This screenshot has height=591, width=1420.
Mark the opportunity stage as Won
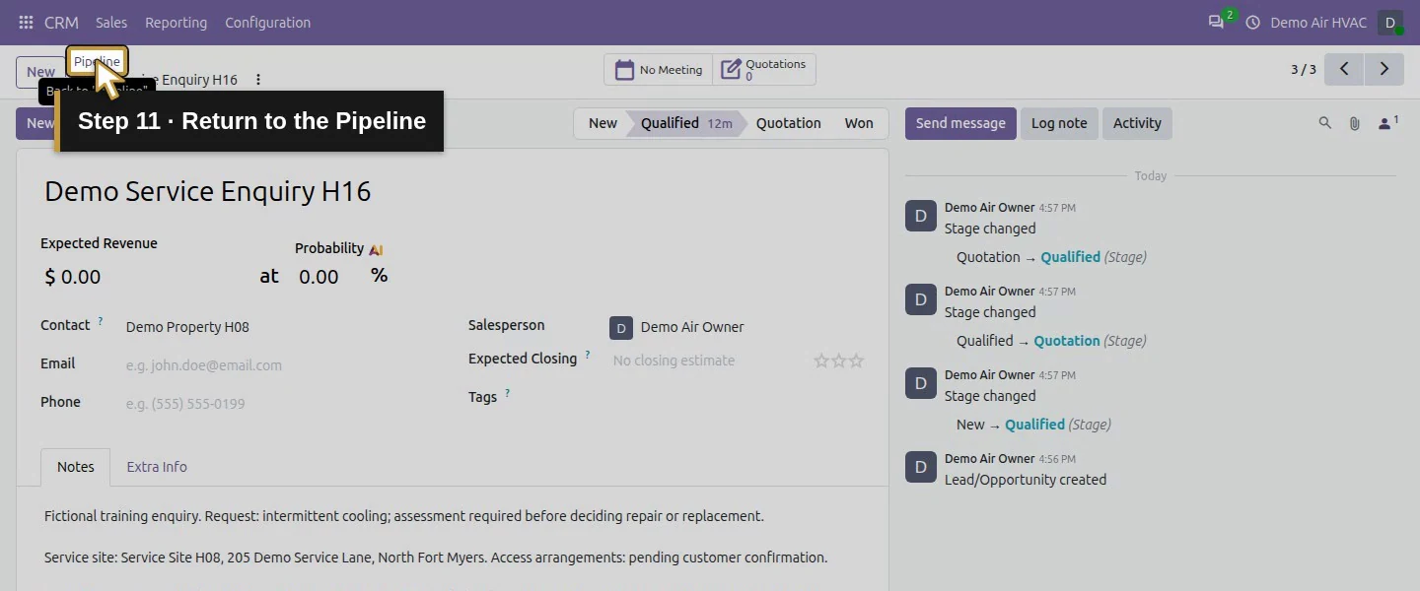[859, 123]
